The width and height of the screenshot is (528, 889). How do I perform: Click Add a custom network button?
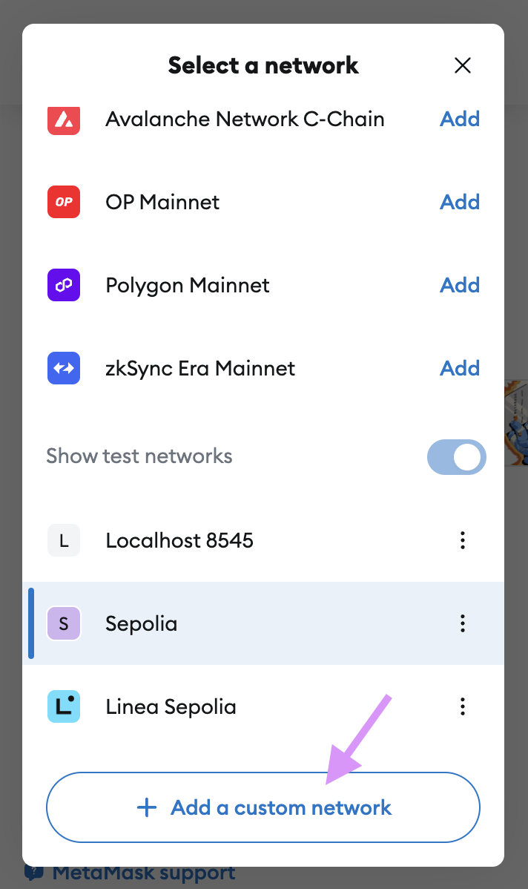pos(263,807)
